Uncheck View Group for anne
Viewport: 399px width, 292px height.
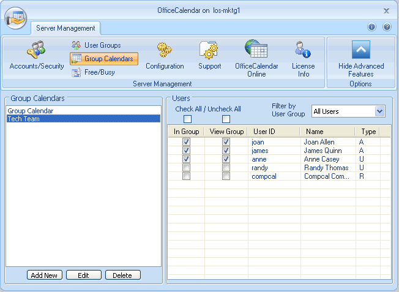tap(226, 159)
